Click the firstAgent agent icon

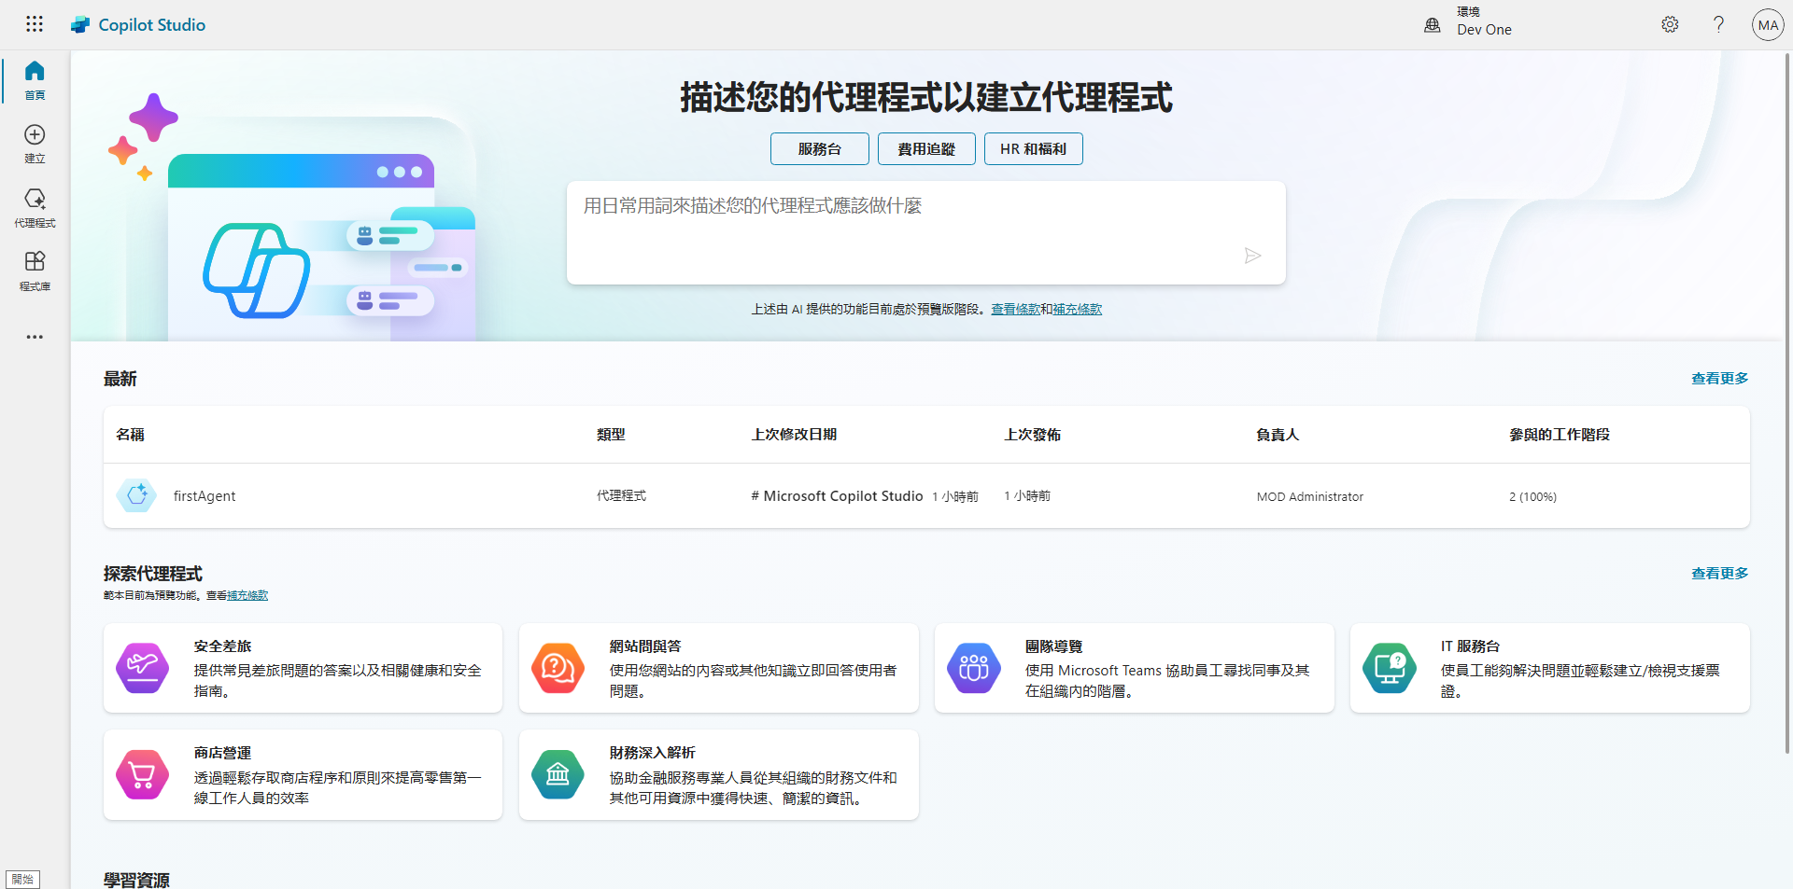(x=136, y=495)
